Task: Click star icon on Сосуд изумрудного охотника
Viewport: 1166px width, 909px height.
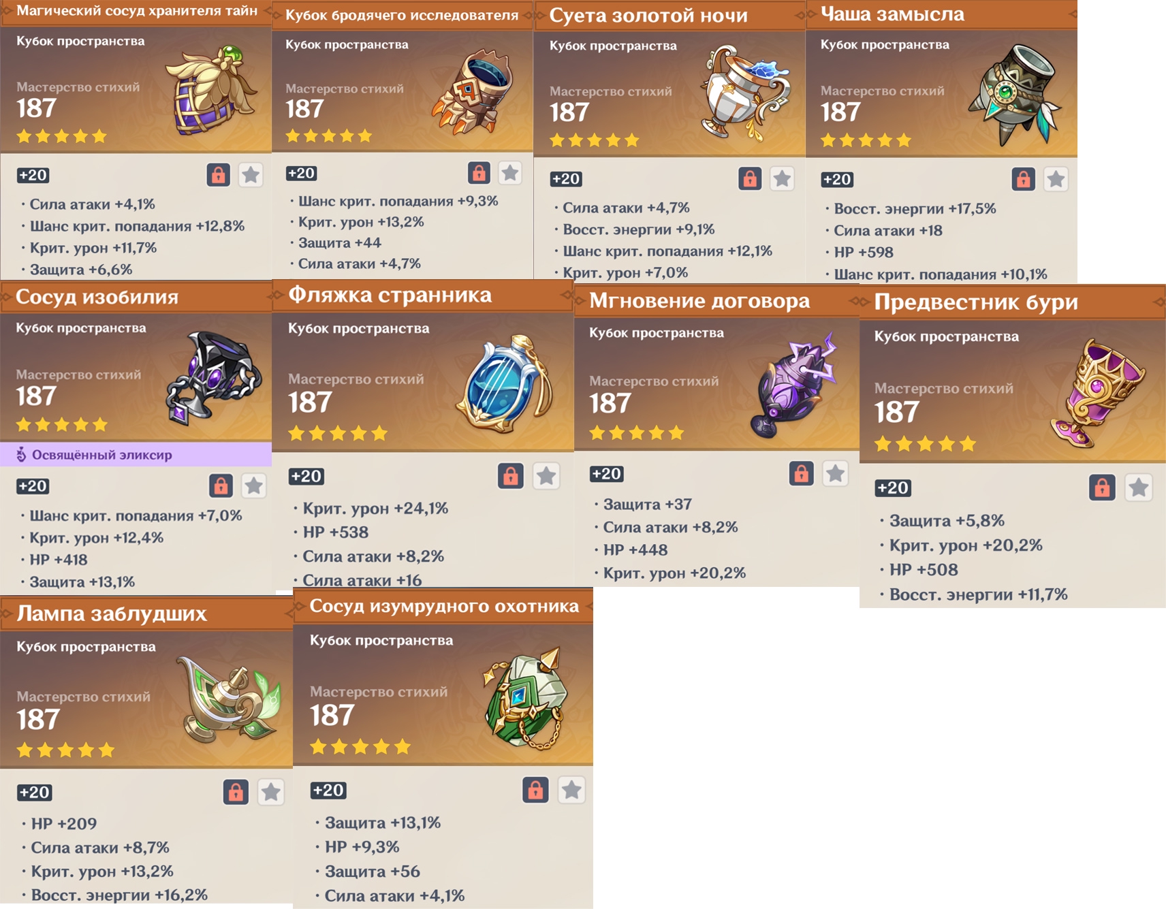Action: click(x=571, y=790)
